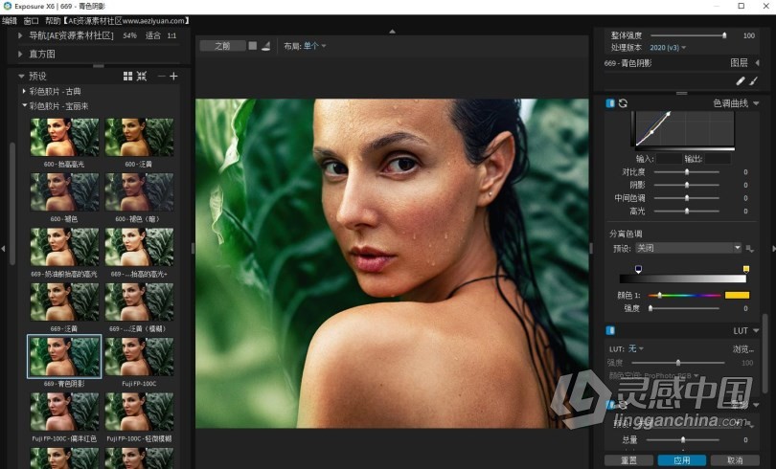This screenshot has height=469, width=776.
Task: Select the Fuji FP-100C preset thumbnail
Action: coord(139,357)
